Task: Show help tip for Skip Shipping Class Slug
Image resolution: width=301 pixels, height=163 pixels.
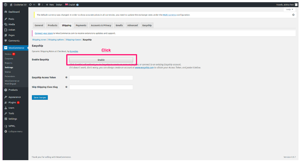Action: coord(66,87)
